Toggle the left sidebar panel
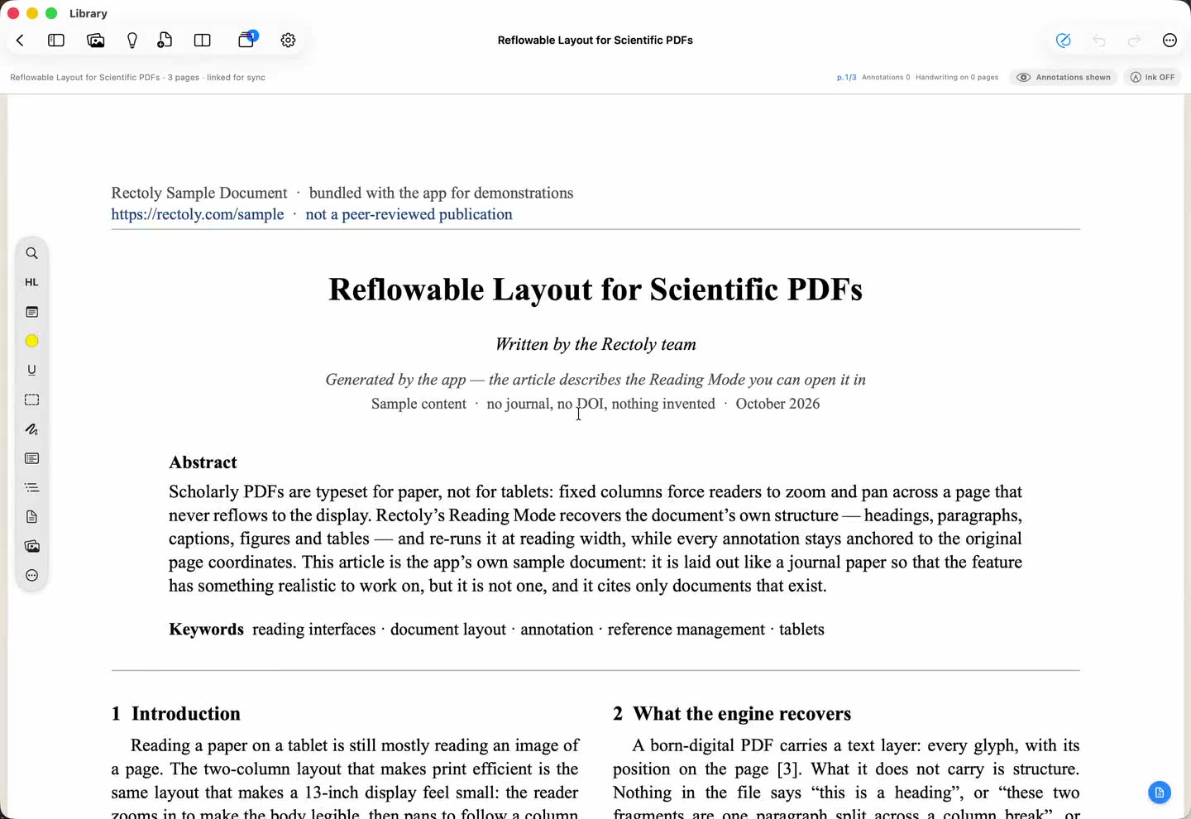This screenshot has height=819, width=1191. pos(56,40)
